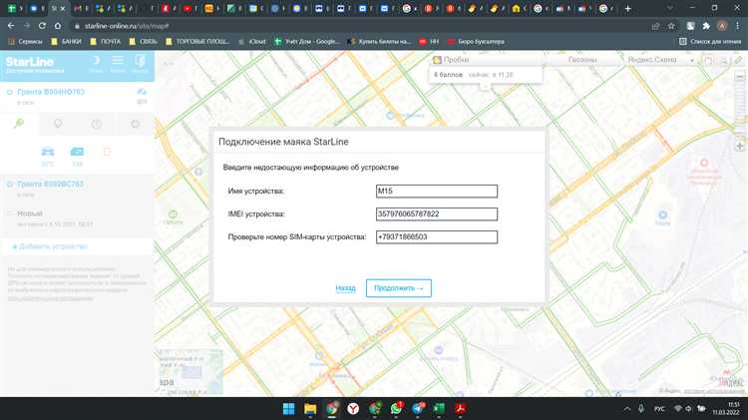Click Добавить устройство link
The image size is (748, 420).
click(50, 246)
